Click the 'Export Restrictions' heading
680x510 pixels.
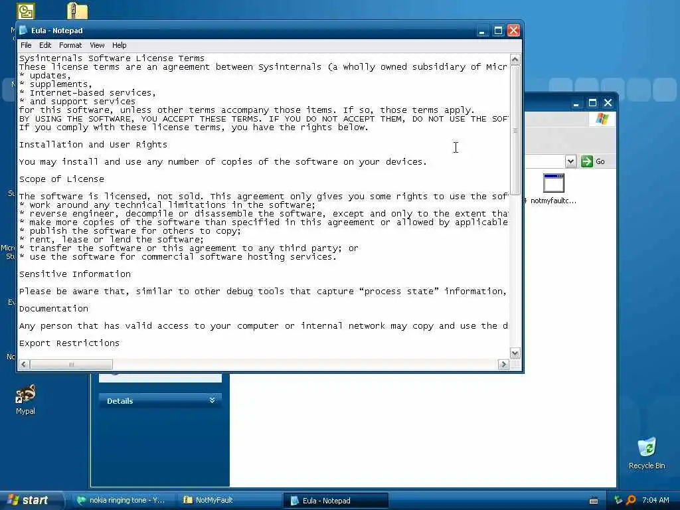click(x=69, y=343)
